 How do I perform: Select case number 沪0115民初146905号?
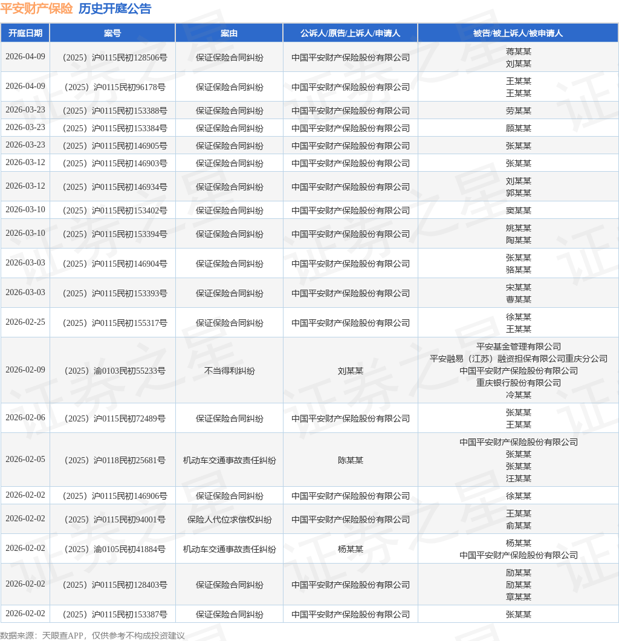pyautogui.click(x=115, y=146)
